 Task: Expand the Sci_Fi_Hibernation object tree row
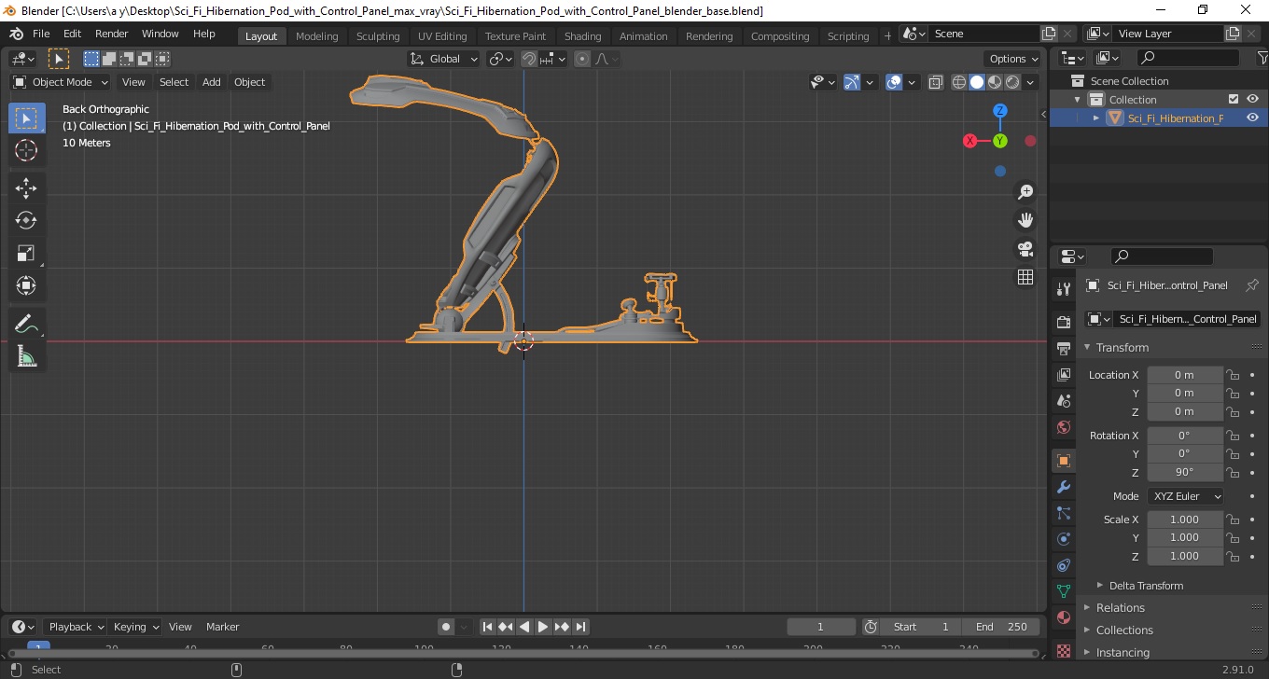point(1096,118)
